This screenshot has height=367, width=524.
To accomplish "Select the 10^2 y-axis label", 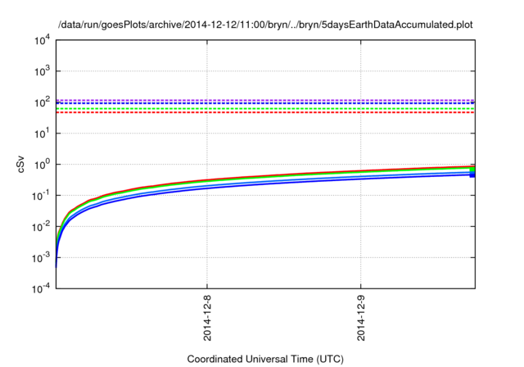I will [42, 102].
